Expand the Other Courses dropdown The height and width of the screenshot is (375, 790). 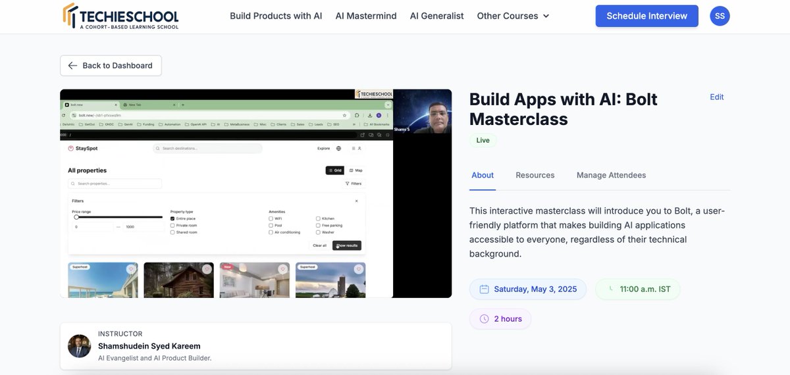coord(513,16)
